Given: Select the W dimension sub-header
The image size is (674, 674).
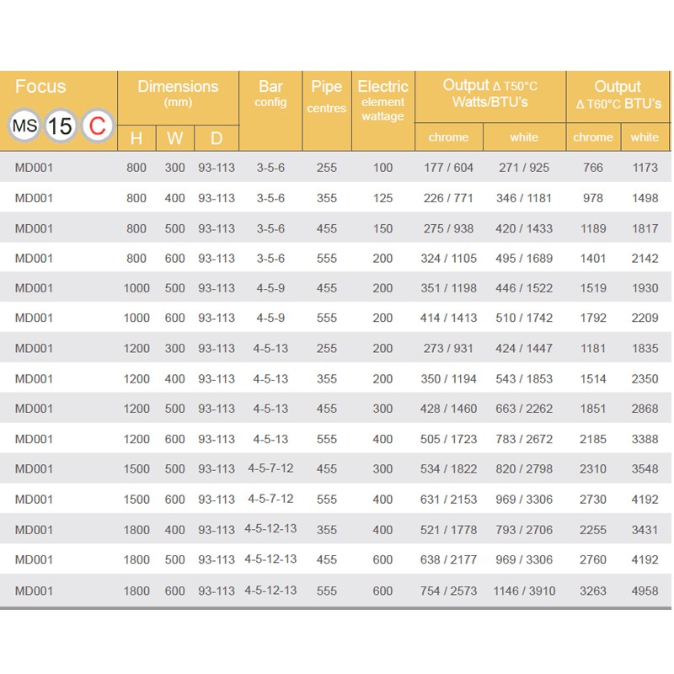Looking at the screenshot, I should pos(174,138).
